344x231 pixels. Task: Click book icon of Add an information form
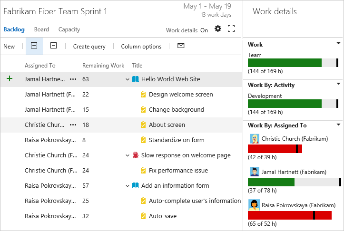[136, 185]
